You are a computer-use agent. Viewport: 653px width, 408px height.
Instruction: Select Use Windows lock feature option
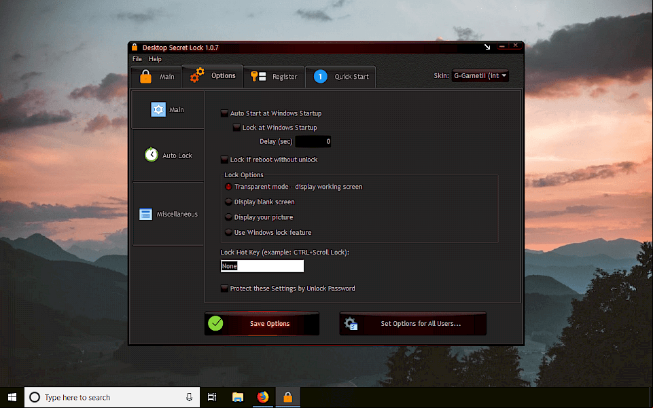click(x=228, y=232)
